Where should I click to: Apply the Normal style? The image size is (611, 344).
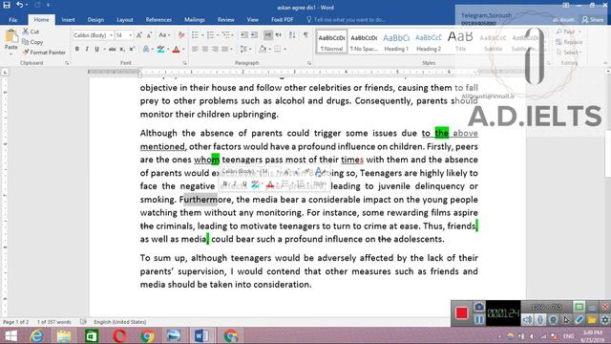coord(331,42)
